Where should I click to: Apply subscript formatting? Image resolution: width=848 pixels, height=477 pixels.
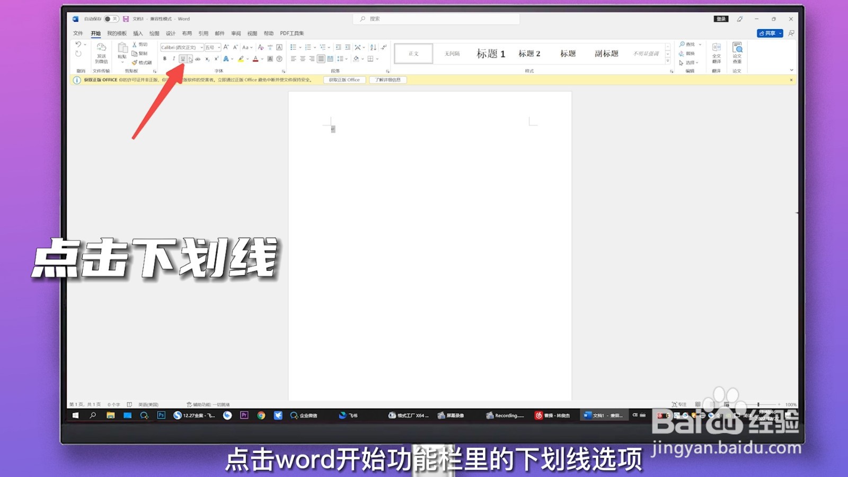207,59
